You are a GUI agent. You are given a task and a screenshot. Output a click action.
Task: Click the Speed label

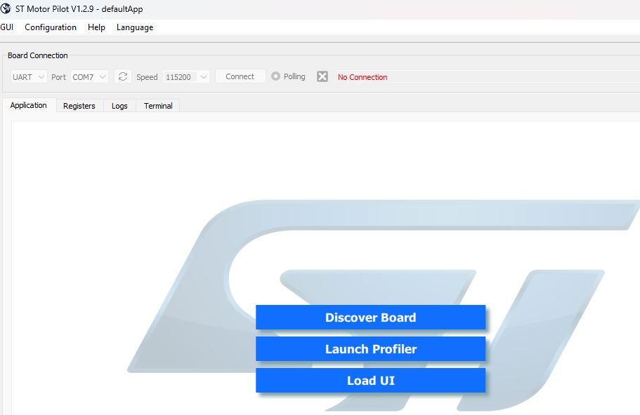[147, 77]
